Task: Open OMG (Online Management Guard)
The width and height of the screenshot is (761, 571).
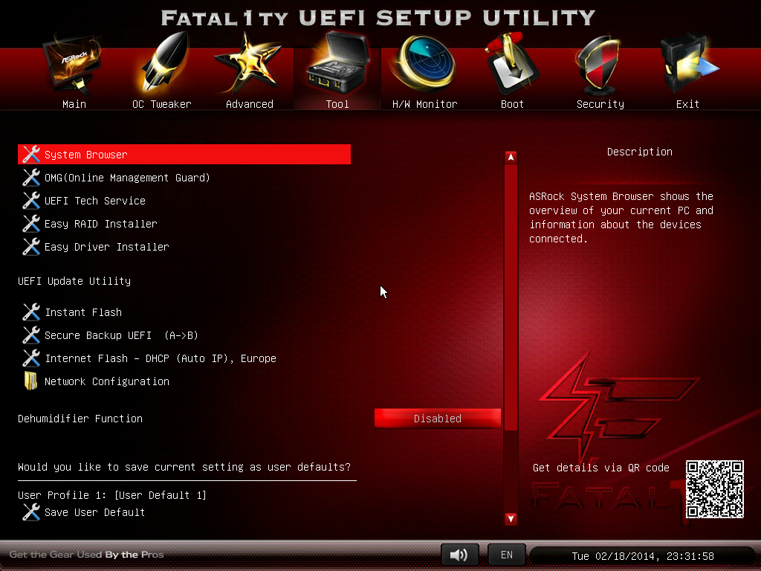Action: 126,178
